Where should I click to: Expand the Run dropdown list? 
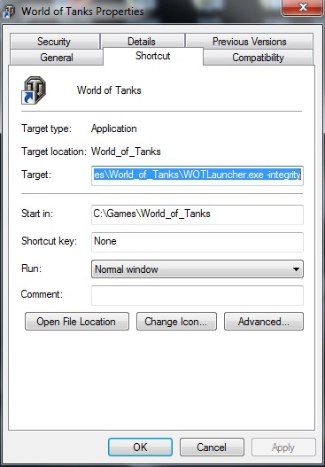[197, 269]
